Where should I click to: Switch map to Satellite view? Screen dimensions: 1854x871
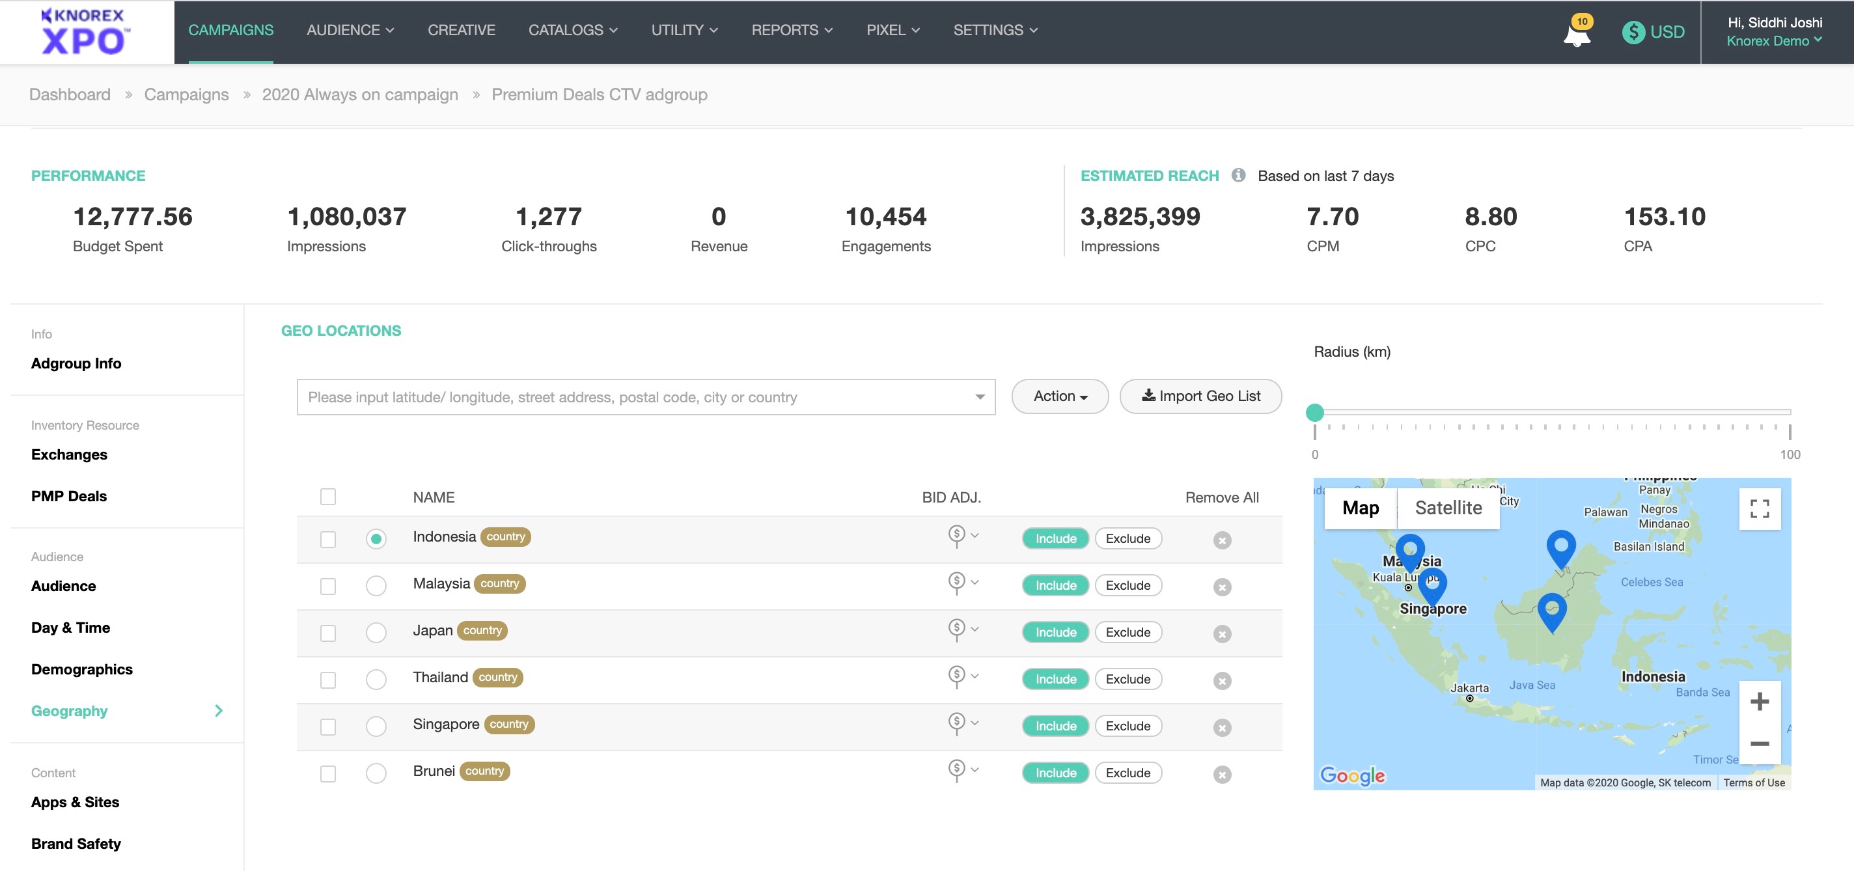(1448, 508)
